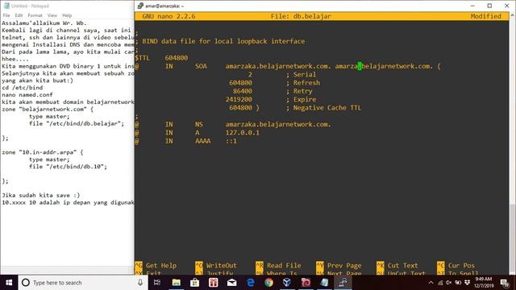This screenshot has width=516, height=290.
Task: Open Task View from the taskbar
Action: coord(157,283)
